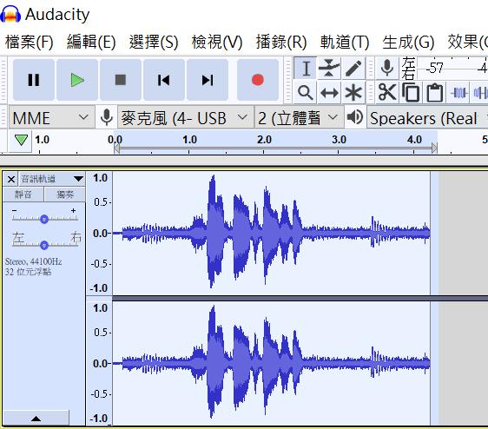Click the lower channel vertical scale at 0.0
Image resolution: width=488 pixels, height=429 pixels.
point(100,363)
